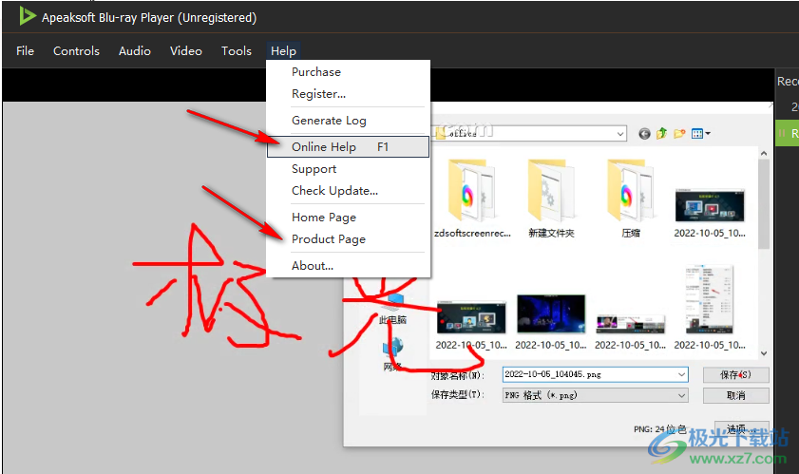Click the file list vertical scrollbar thumb
The width and height of the screenshot is (799, 474).
[763, 204]
